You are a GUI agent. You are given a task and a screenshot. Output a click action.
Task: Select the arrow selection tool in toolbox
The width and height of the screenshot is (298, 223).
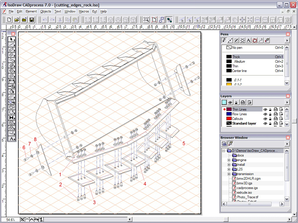coord(12,39)
